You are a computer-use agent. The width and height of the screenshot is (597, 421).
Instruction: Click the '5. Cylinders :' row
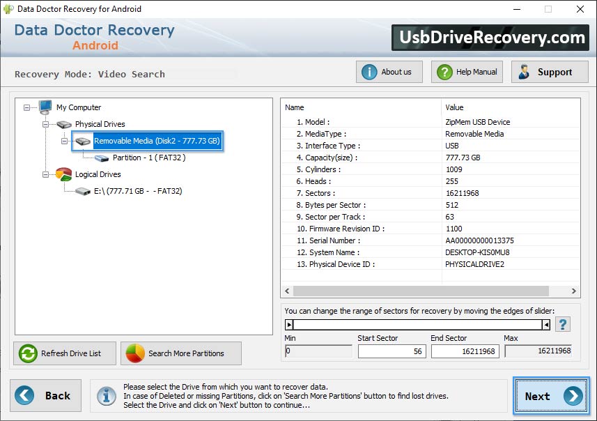[431, 169]
